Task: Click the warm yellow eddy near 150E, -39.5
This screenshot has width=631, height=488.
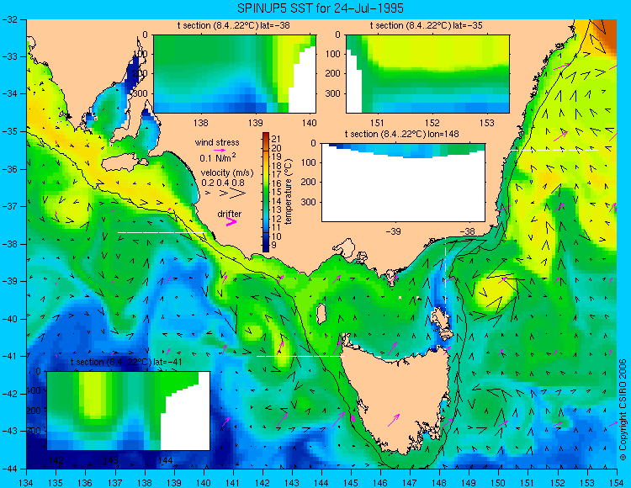Action: pyautogui.click(x=494, y=292)
